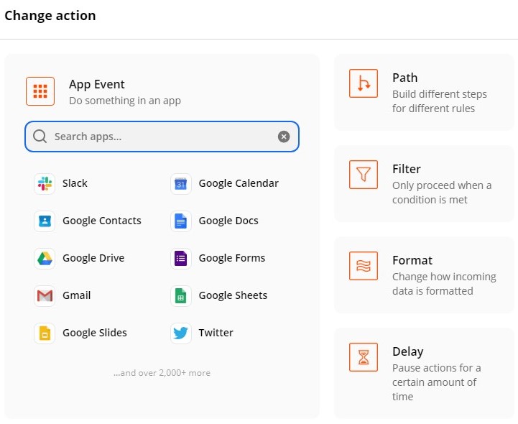Click the Google Calendar label
Viewport: 518px width, 424px height.
[x=239, y=183]
